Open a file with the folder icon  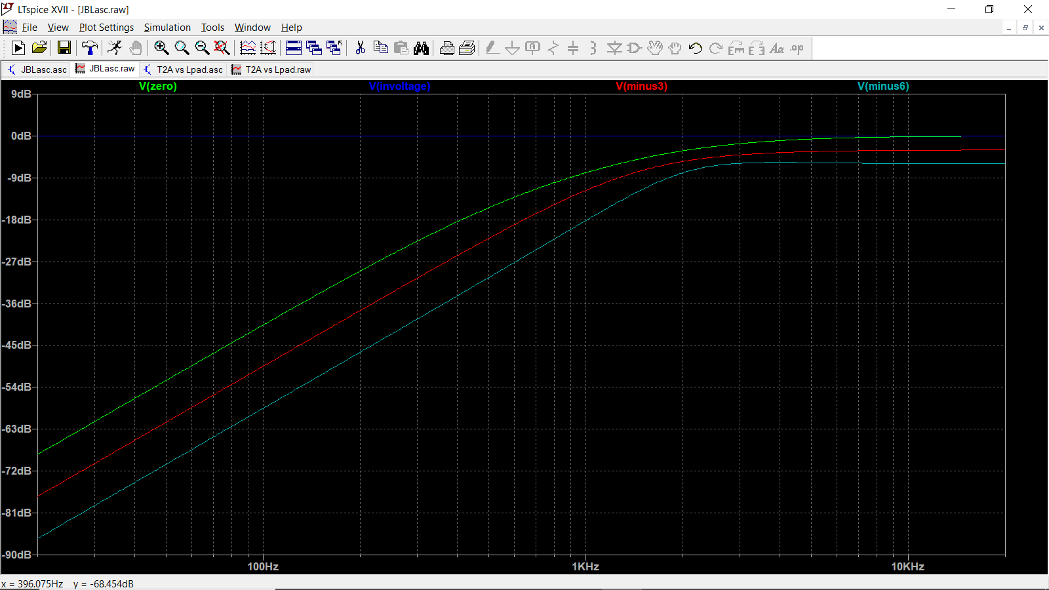[39, 48]
